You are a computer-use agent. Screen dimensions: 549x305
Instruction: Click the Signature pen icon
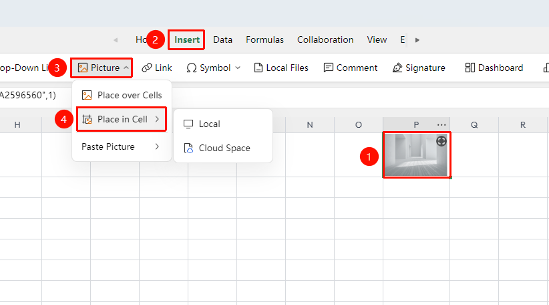397,68
